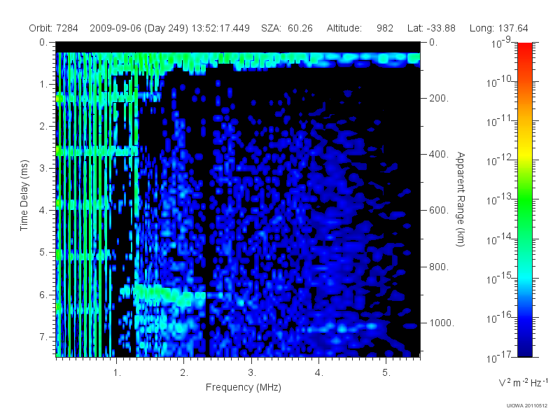The width and height of the screenshot is (560, 420).
Task: Click the units label 'V² m⁻² Hz⁻¹'
Action: tap(523, 382)
